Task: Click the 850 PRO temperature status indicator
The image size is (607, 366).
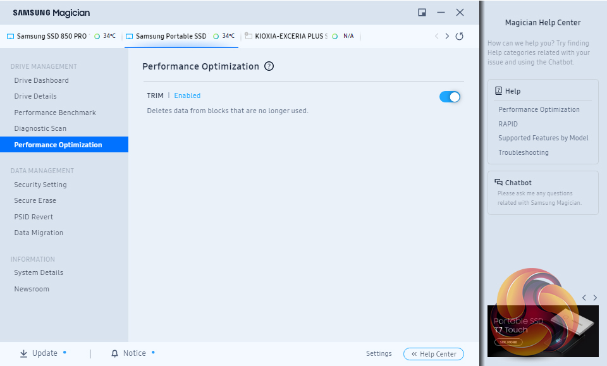Action: tap(97, 37)
